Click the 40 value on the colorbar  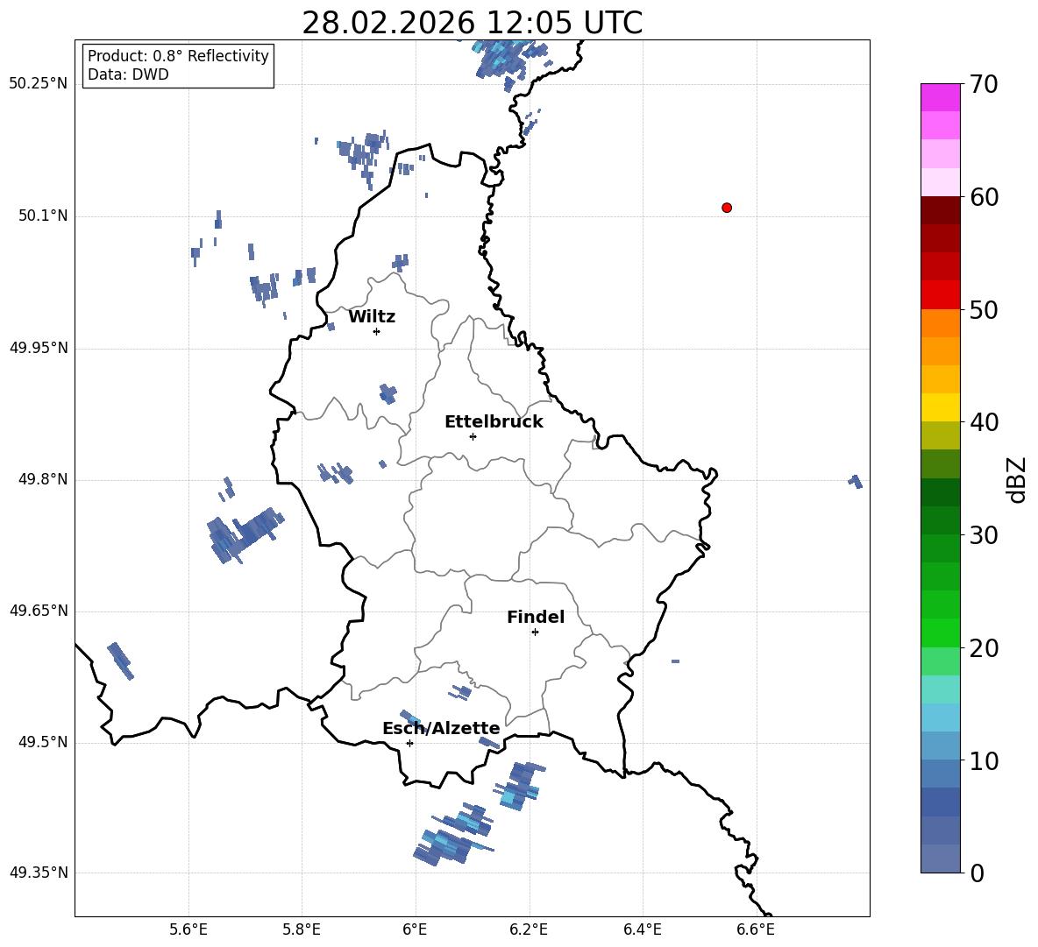click(x=983, y=422)
